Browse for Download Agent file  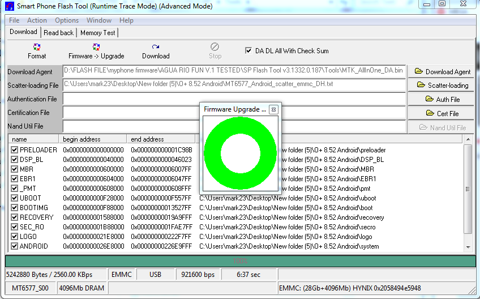442,72
